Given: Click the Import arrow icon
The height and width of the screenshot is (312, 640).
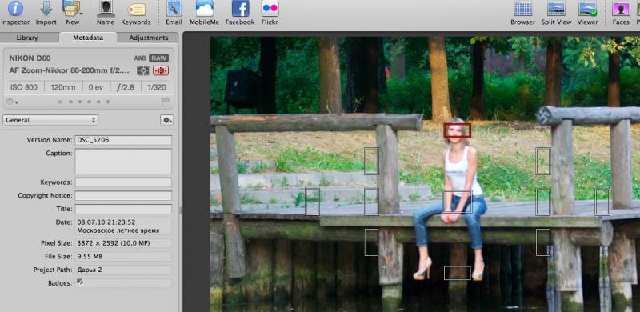Looking at the screenshot, I should [46, 9].
